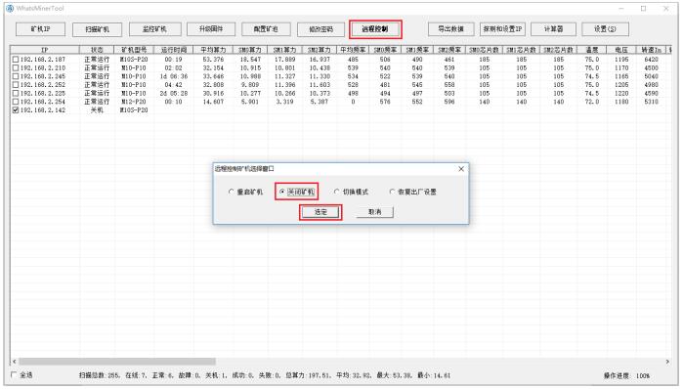The height and width of the screenshot is (389, 683).
Task: Enable the 全选 select-all checkbox
Action: [14, 374]
